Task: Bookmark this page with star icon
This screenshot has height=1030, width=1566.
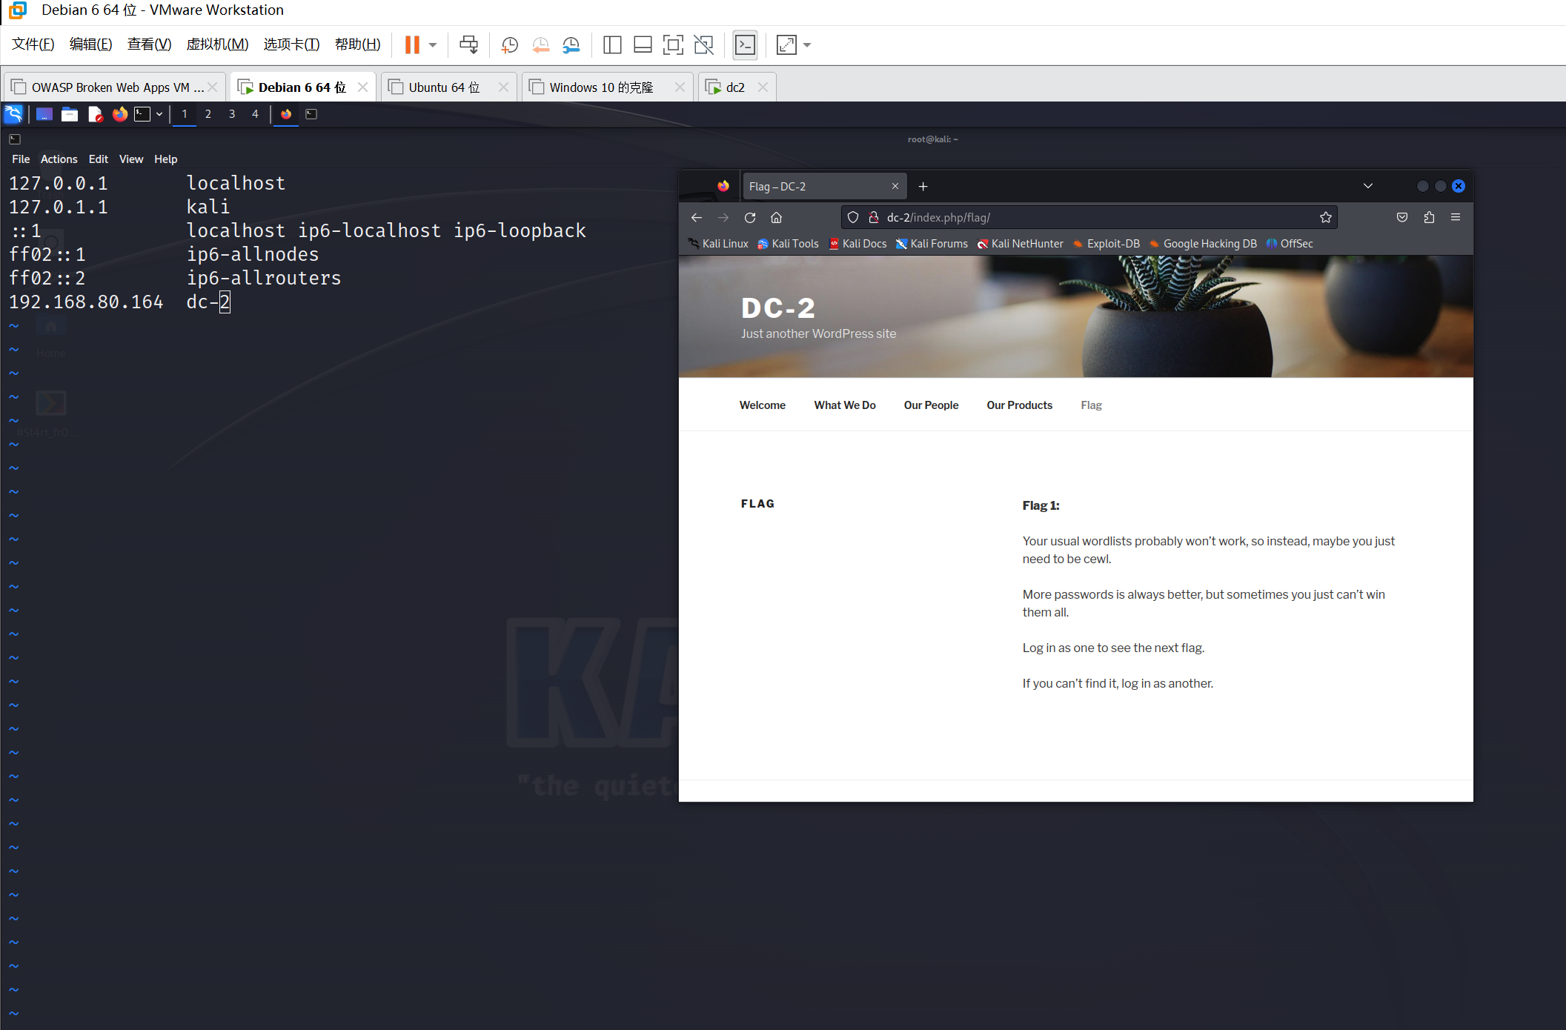Action: tap(1326, 218)
